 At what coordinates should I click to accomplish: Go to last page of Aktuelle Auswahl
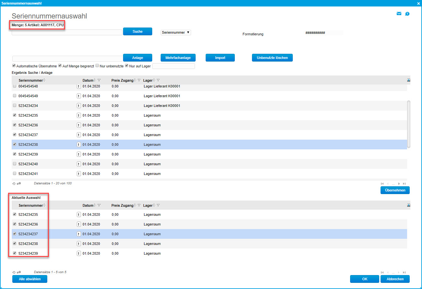[404, 272]
